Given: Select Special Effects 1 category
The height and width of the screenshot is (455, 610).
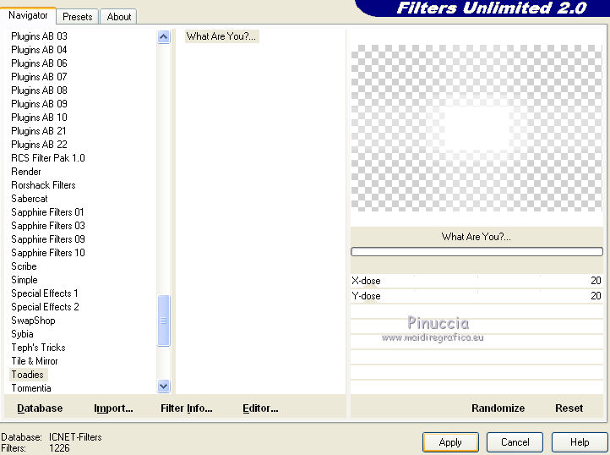Looking at the screenshot, I should click(44, 293).
